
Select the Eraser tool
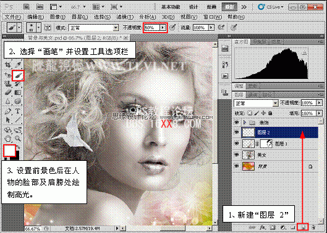pyautogui.click(x=7, y=92)
